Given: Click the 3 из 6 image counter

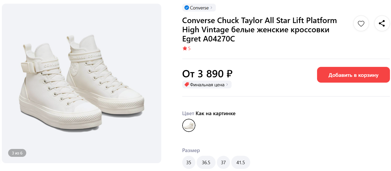Looking at the screenshot, I should click(17, 153).
